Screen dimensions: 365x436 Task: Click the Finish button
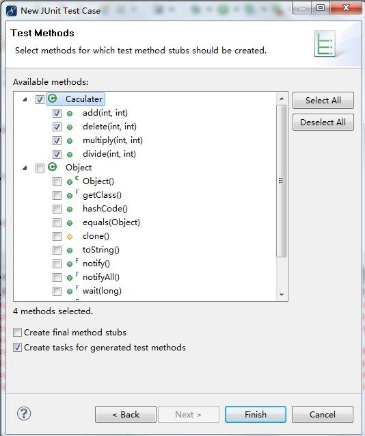click(256, 414)
